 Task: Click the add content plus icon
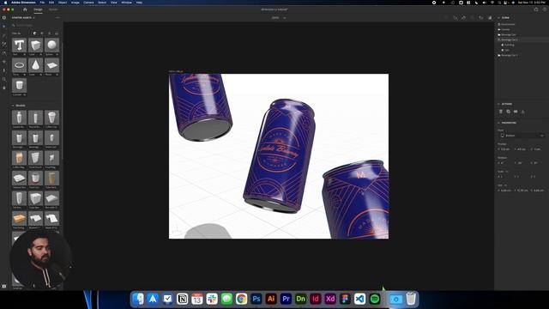pyautogui.click(x=4, y=17)
